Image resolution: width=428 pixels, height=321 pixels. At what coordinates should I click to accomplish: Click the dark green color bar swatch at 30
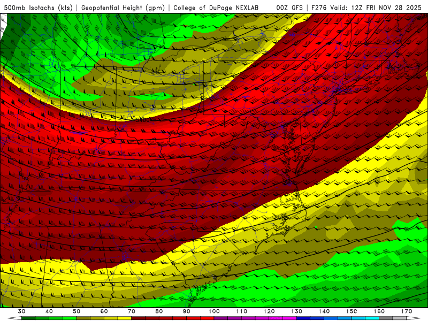(28, 318)
